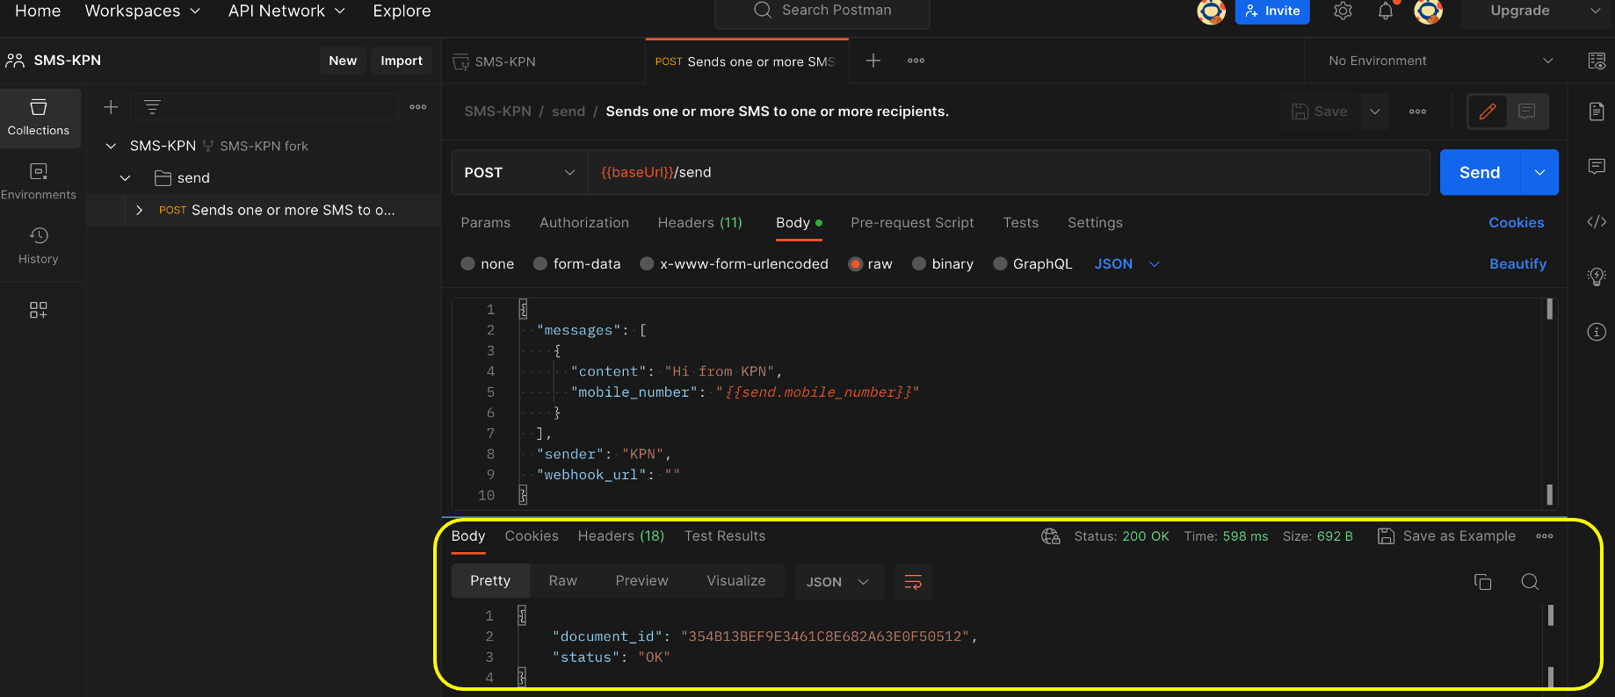
Task: Collapse the send folder
Action: [x=125, y=178]
